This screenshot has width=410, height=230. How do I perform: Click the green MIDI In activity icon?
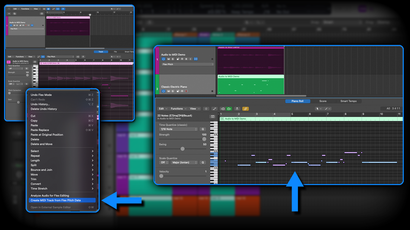coord(229,109)
